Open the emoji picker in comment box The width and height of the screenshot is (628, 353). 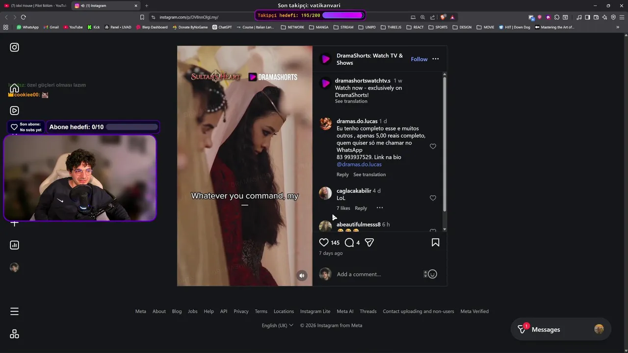coord(432,274)
